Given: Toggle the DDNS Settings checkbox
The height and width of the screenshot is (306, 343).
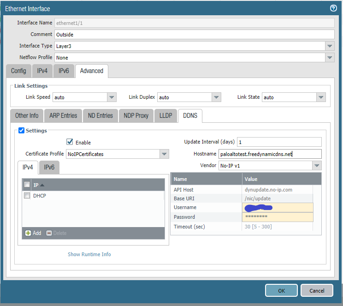Looking at the screenshot, I should click(21, 131).
